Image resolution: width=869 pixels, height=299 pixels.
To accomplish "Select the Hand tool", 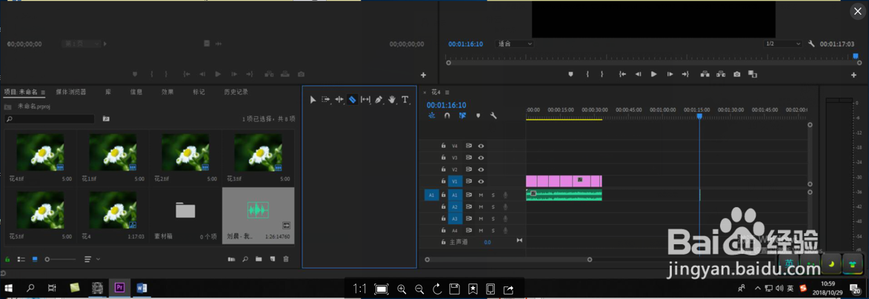I will 393,100.
